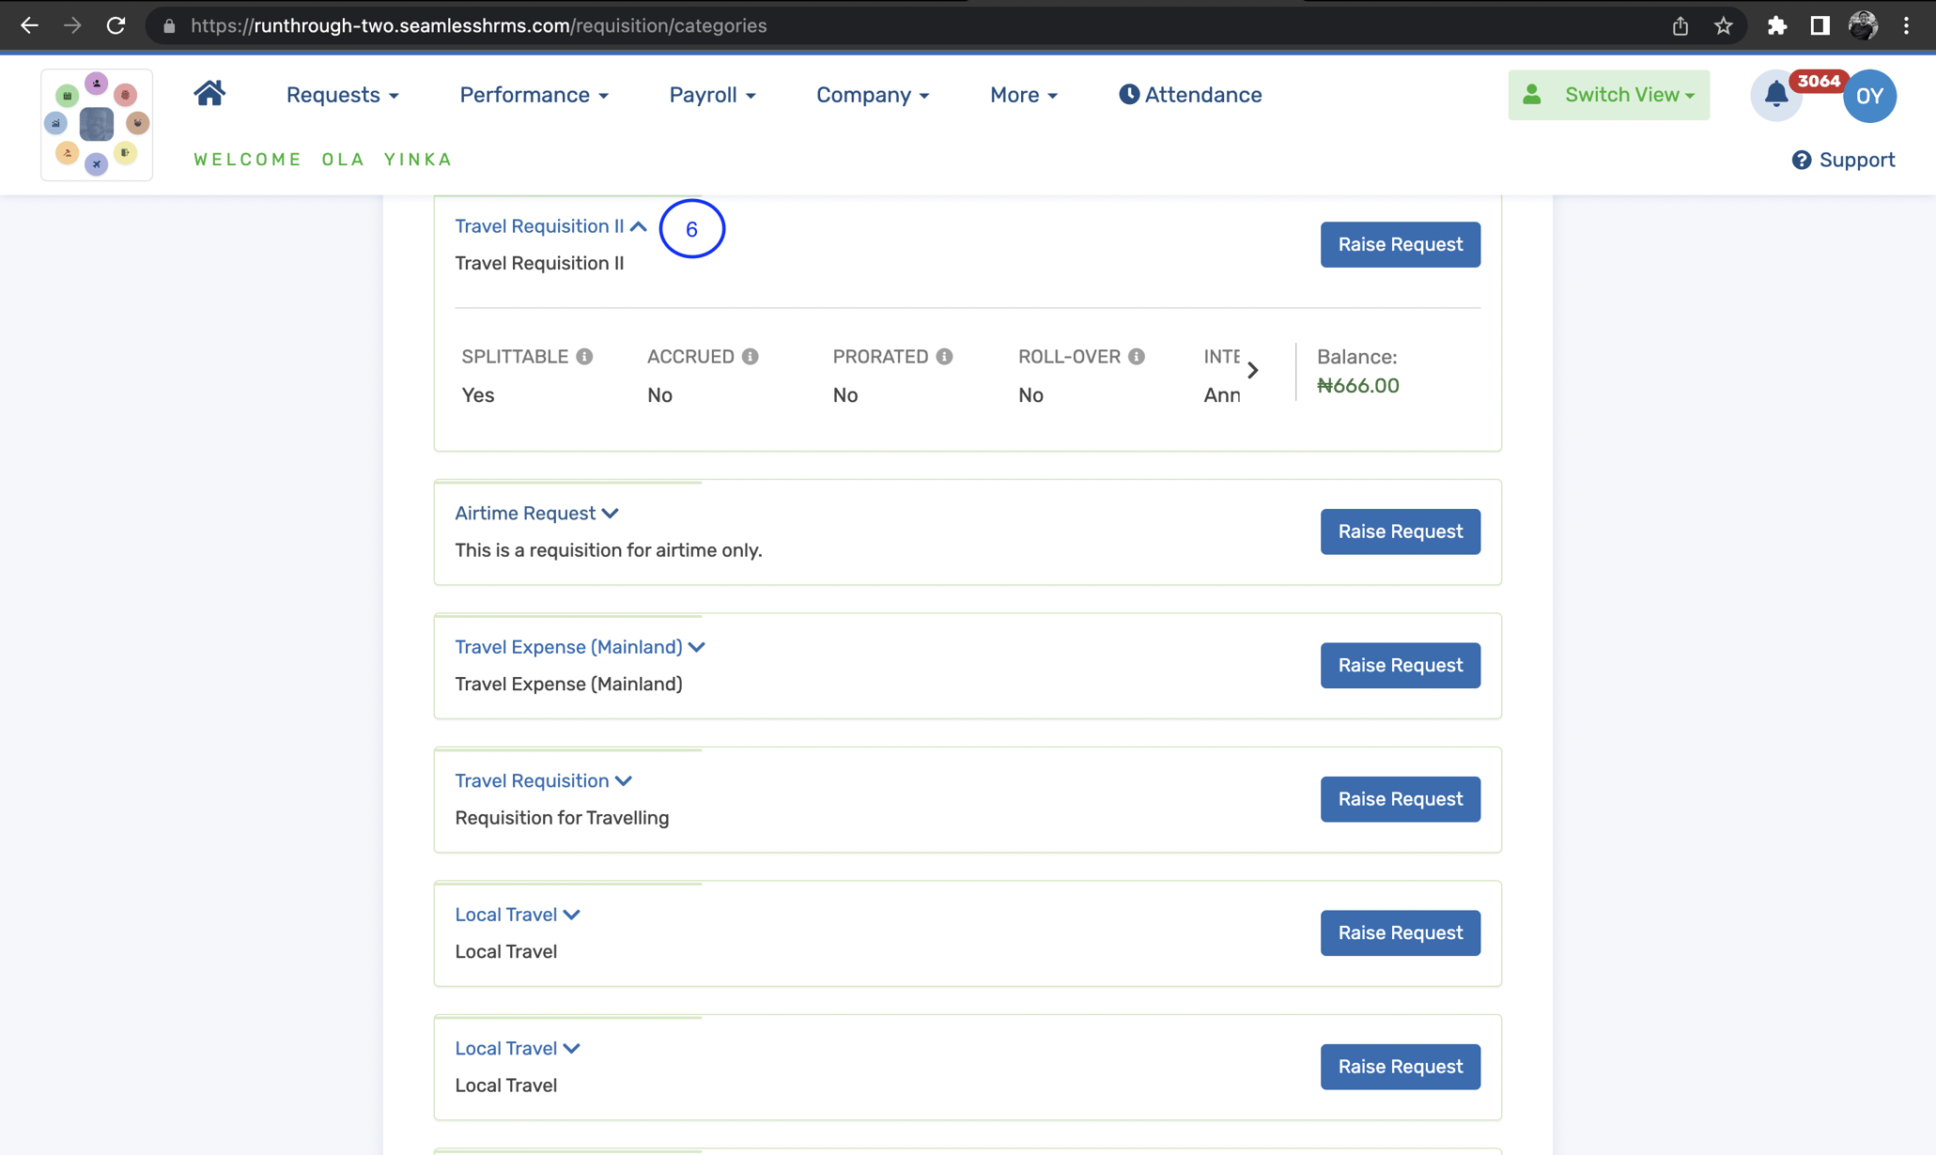Click the company logo in top left
The height and width of the screenshot is (1155, 1936).
click(97, 124)
